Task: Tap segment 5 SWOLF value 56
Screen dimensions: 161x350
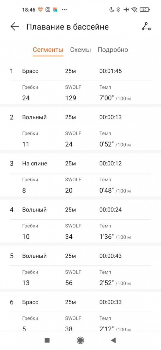Action: (x=69, y=283)
